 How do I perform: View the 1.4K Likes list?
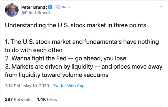tap(47, 100)
